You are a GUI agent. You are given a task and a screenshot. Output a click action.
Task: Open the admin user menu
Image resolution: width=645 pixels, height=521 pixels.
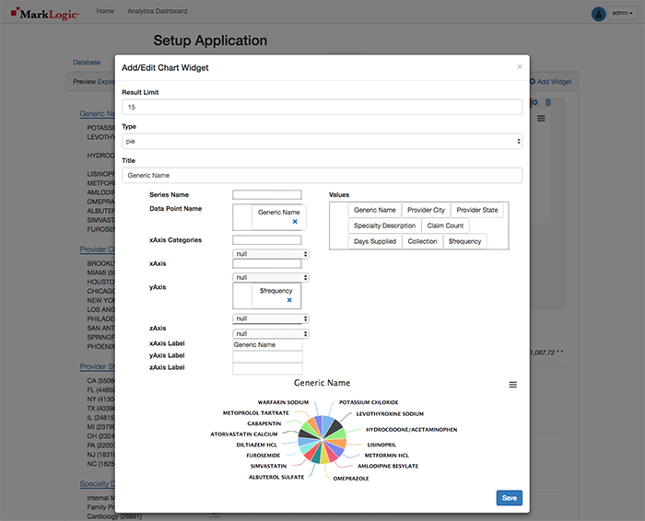coord(625,14)
